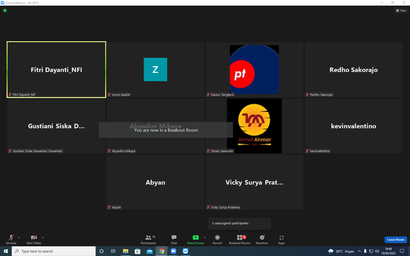Click the Zoom Meeting title bar icon
Screen dimensions: 410x256
pos(3,3)
